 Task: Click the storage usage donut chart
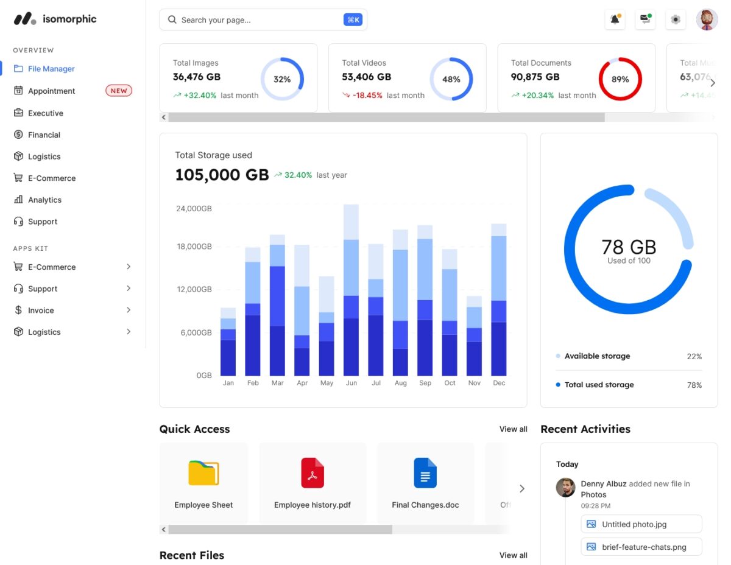click(x=629, y=248)
